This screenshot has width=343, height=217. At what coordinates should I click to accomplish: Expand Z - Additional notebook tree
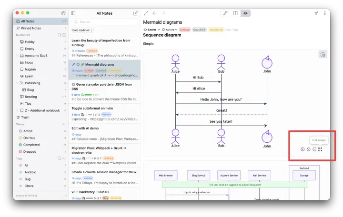[17, 110]
